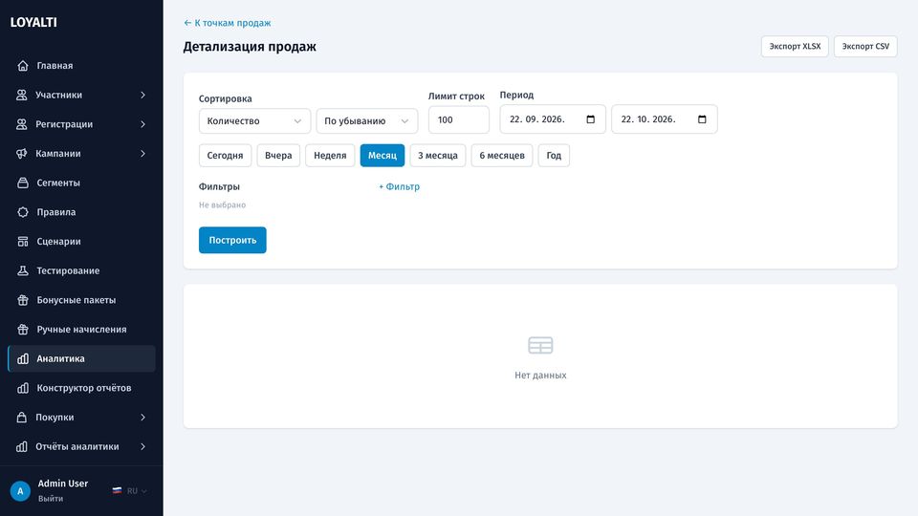918x516 pixels.
Task: Click the Лимит строк input field
Action: coord(458,120)
